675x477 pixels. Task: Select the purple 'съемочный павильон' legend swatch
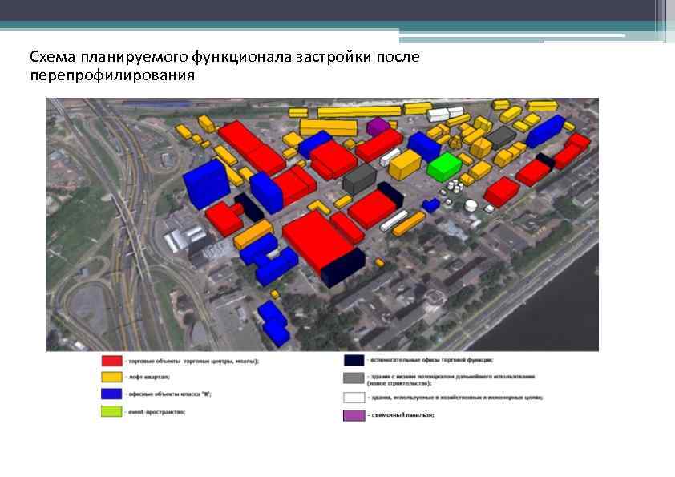[x=353, y=413]
